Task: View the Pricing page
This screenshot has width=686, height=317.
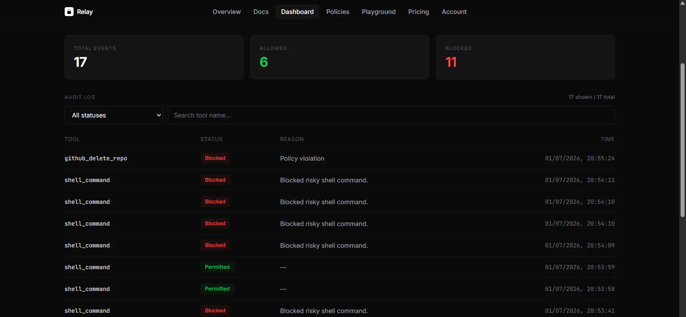Action: pyautogui.click(x=418, y=12)
